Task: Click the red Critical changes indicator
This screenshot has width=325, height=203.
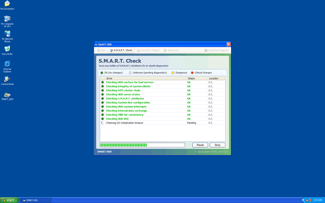Action: [192, 73]
